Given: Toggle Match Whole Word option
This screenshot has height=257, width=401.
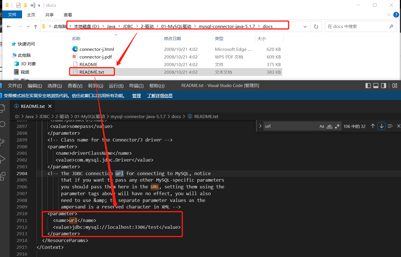Looking at the screenshot, I should pos(329,126).
